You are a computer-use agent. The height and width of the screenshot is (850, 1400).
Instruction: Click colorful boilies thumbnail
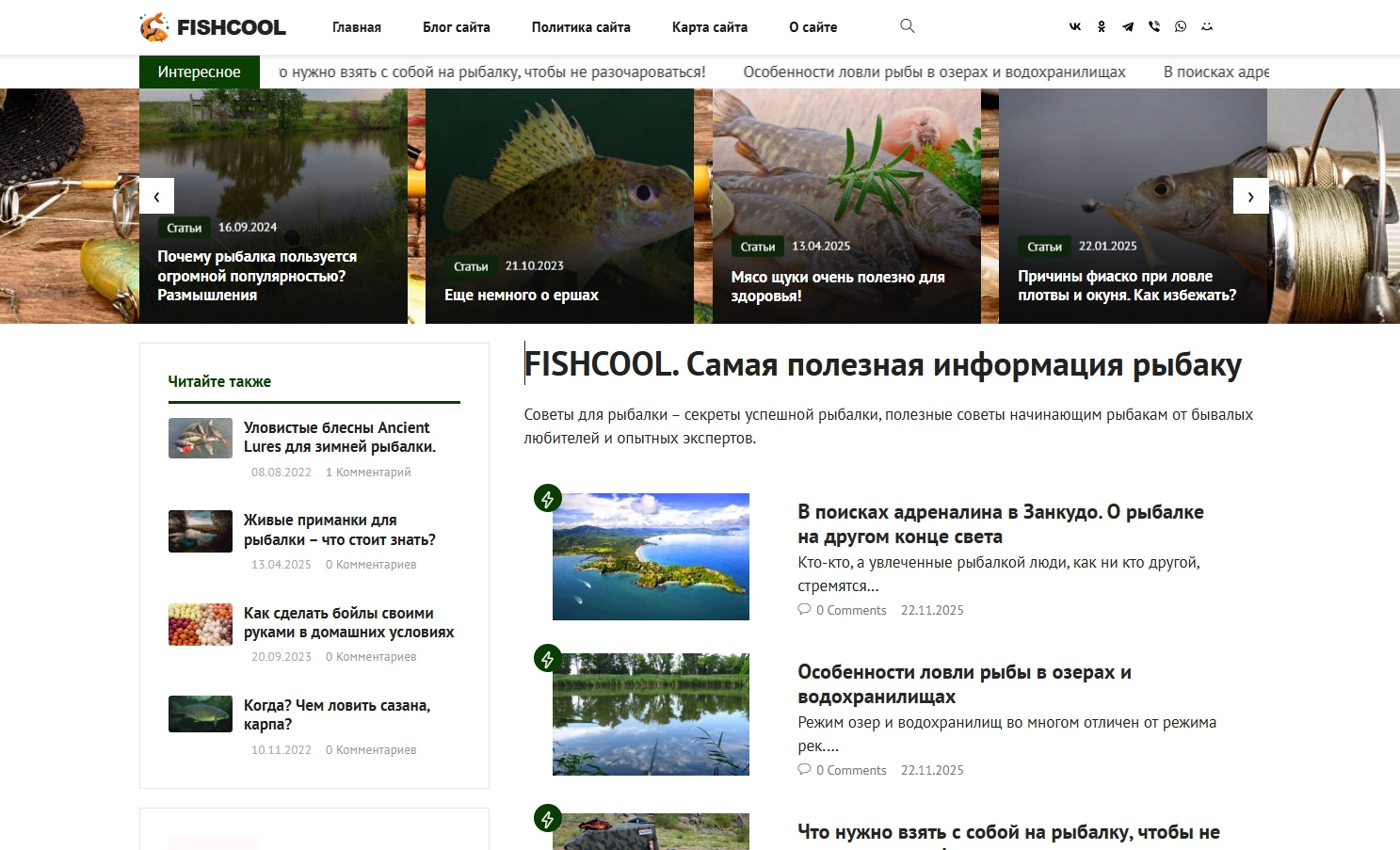point(201,624)
